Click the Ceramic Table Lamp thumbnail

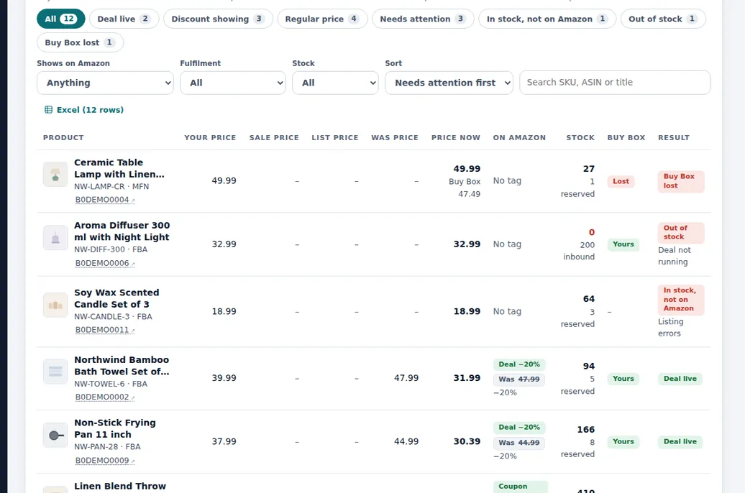click(55, 175)
